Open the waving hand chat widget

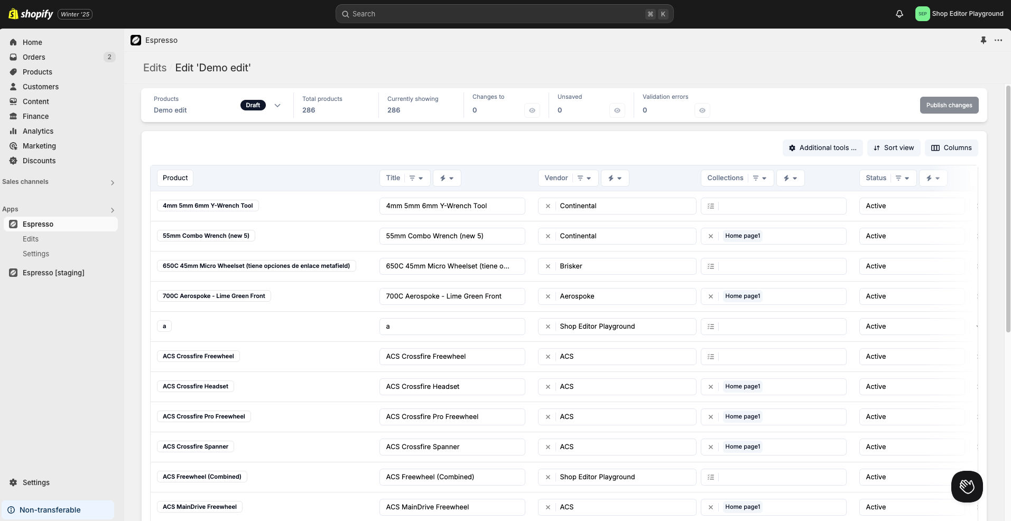click(967, 486)
